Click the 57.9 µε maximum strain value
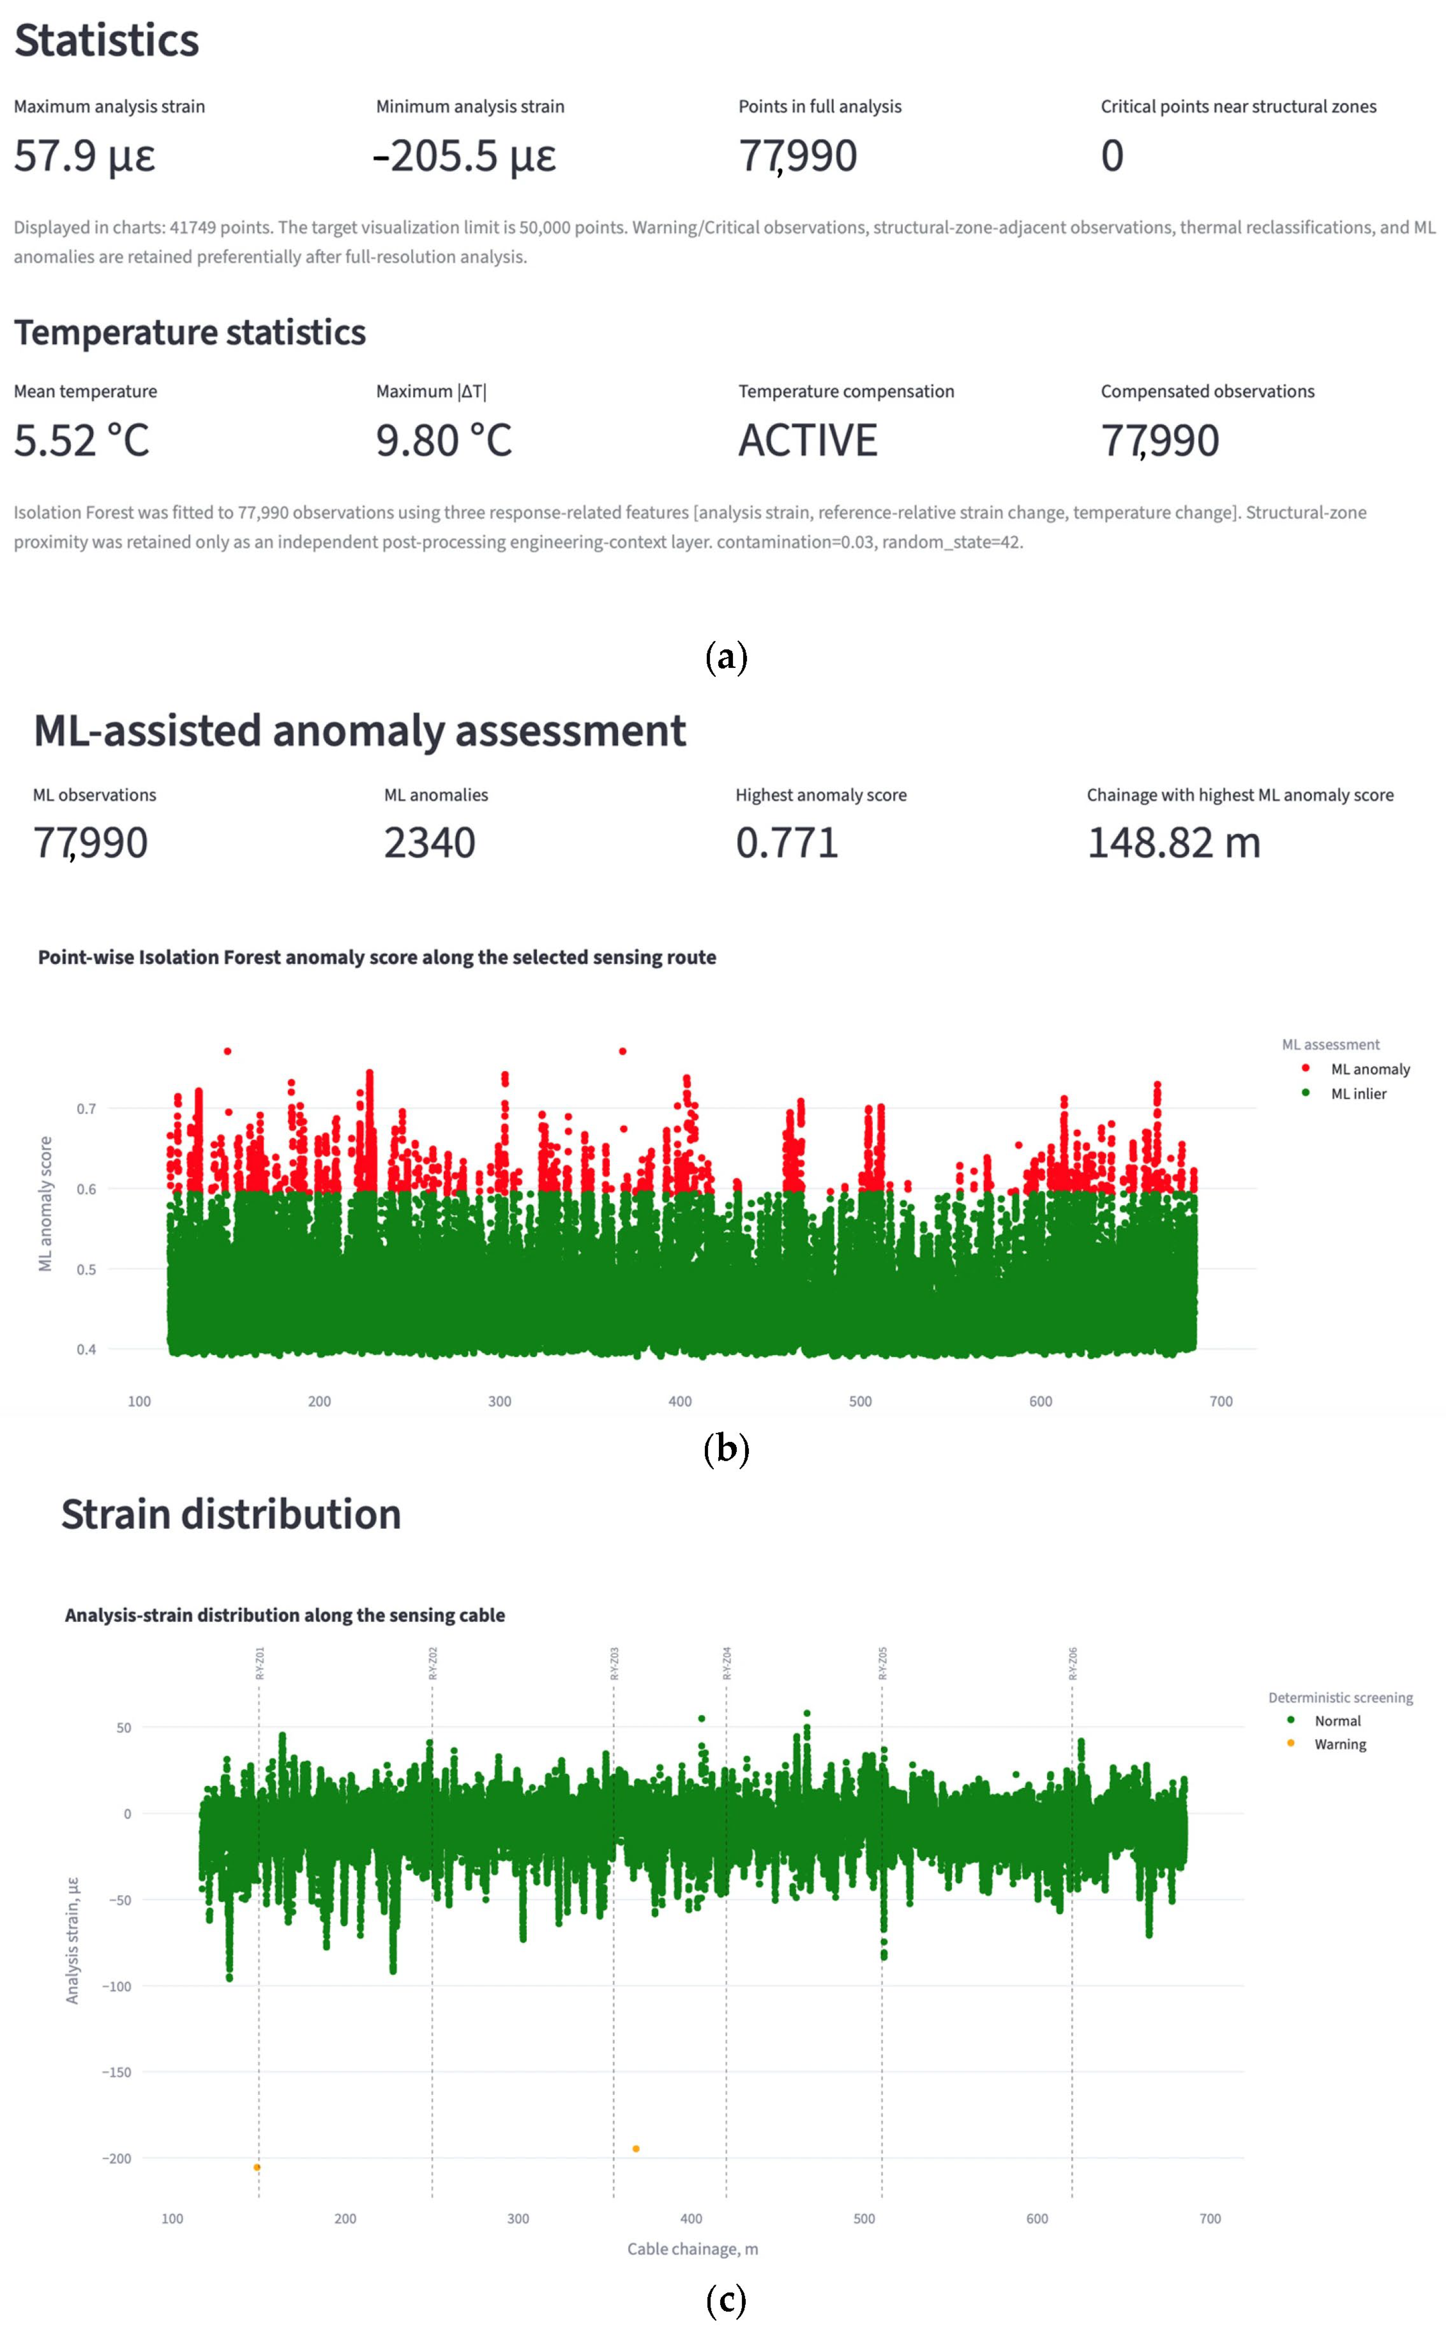The width and height of the screenshot is (1446, 2334). [x=84, y=156]
